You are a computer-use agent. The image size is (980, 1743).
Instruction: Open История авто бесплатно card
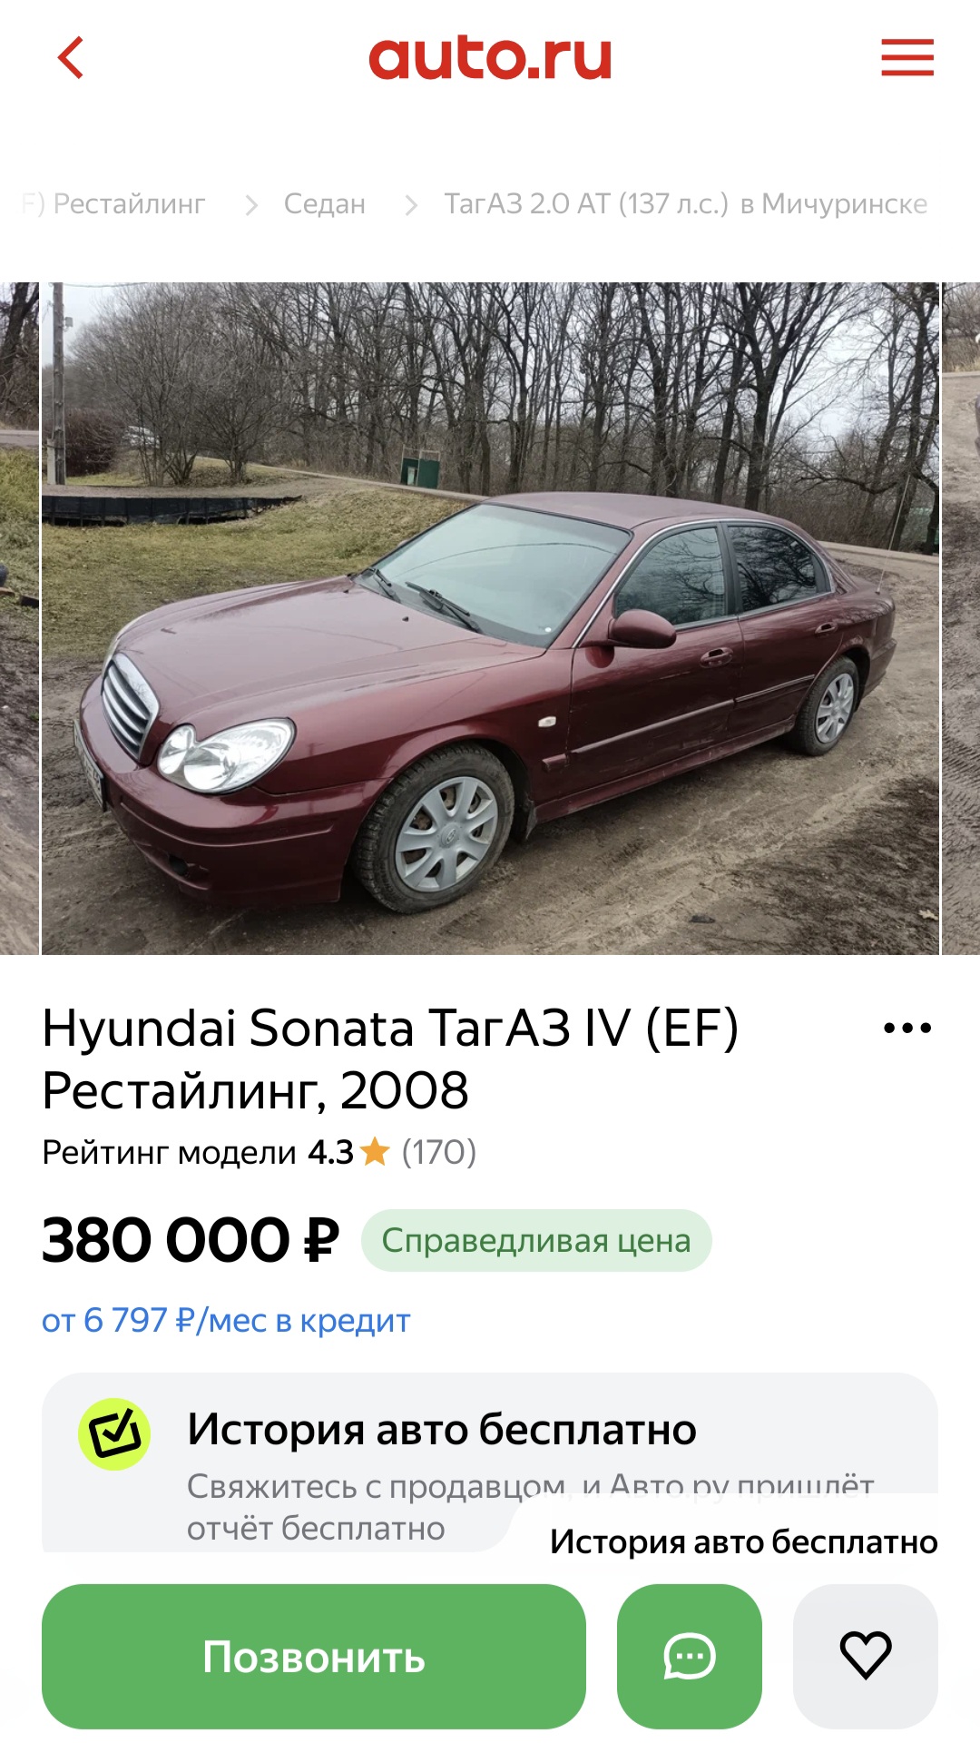click(490, 1462)
